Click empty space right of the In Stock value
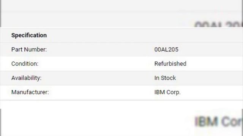This screenshot has height=136, width=243. (209, 78)
